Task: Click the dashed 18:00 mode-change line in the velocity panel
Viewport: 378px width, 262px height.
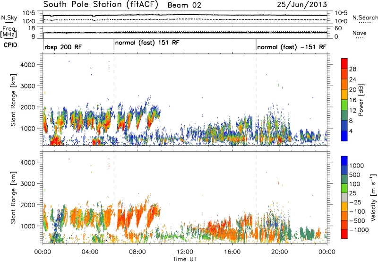Action: pos(256,198)
